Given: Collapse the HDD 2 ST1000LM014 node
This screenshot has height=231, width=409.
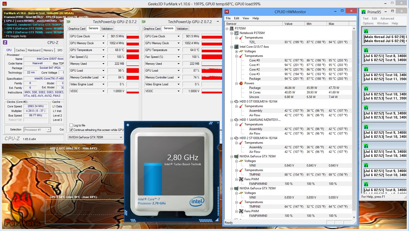Looking at the screenshot, I should 232,138.
